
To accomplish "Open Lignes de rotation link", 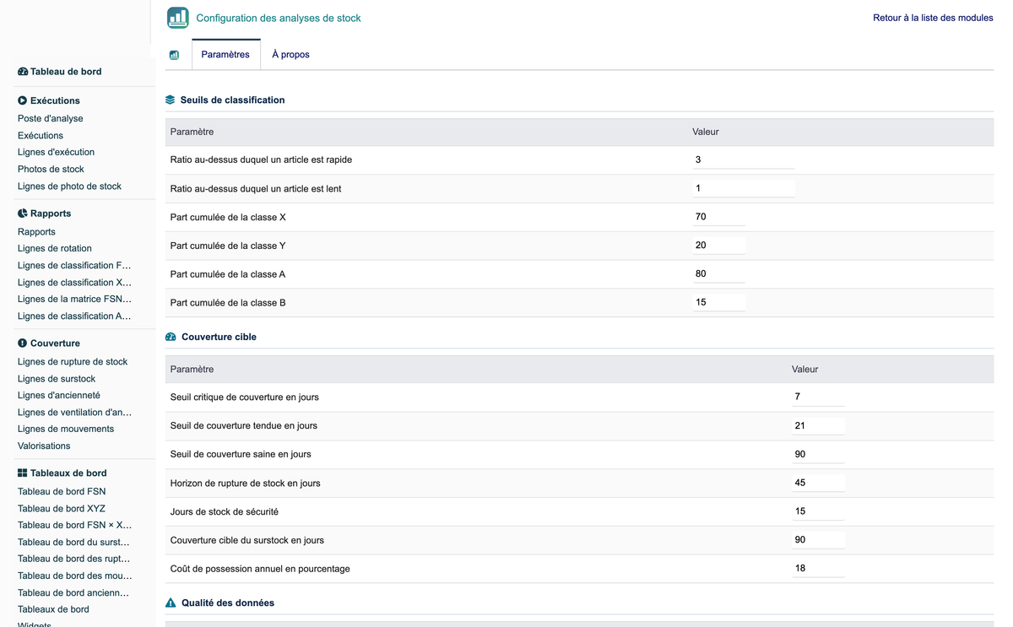I will point(55,249).
